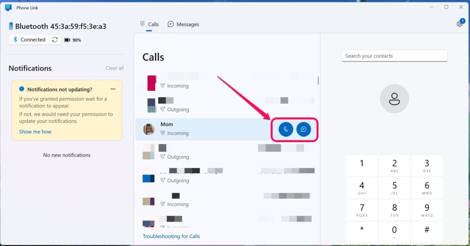Click the blue info icon in notification card
This screenshot has height=246, width=470.
pos(22,89)
